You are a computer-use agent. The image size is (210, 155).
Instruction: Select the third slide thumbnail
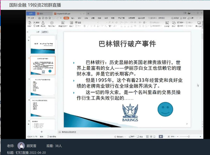point(42,87)
